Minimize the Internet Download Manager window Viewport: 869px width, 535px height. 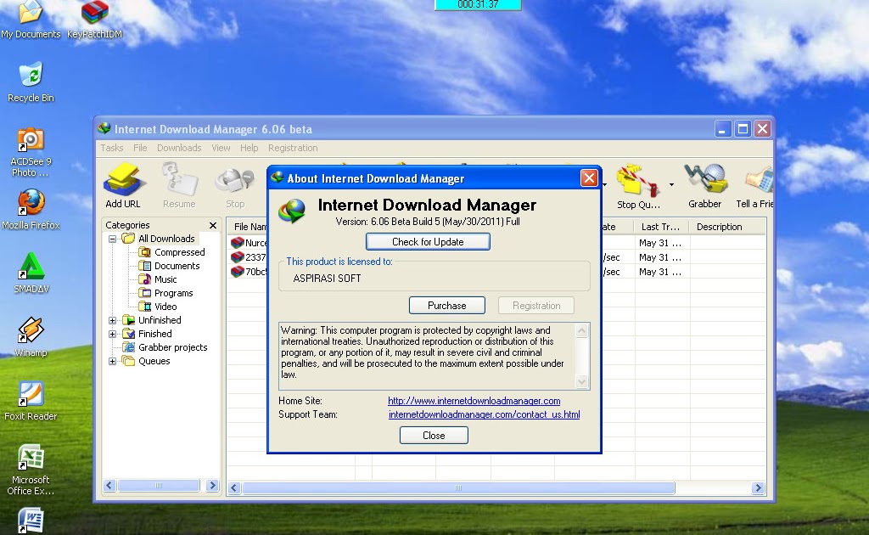723,129
